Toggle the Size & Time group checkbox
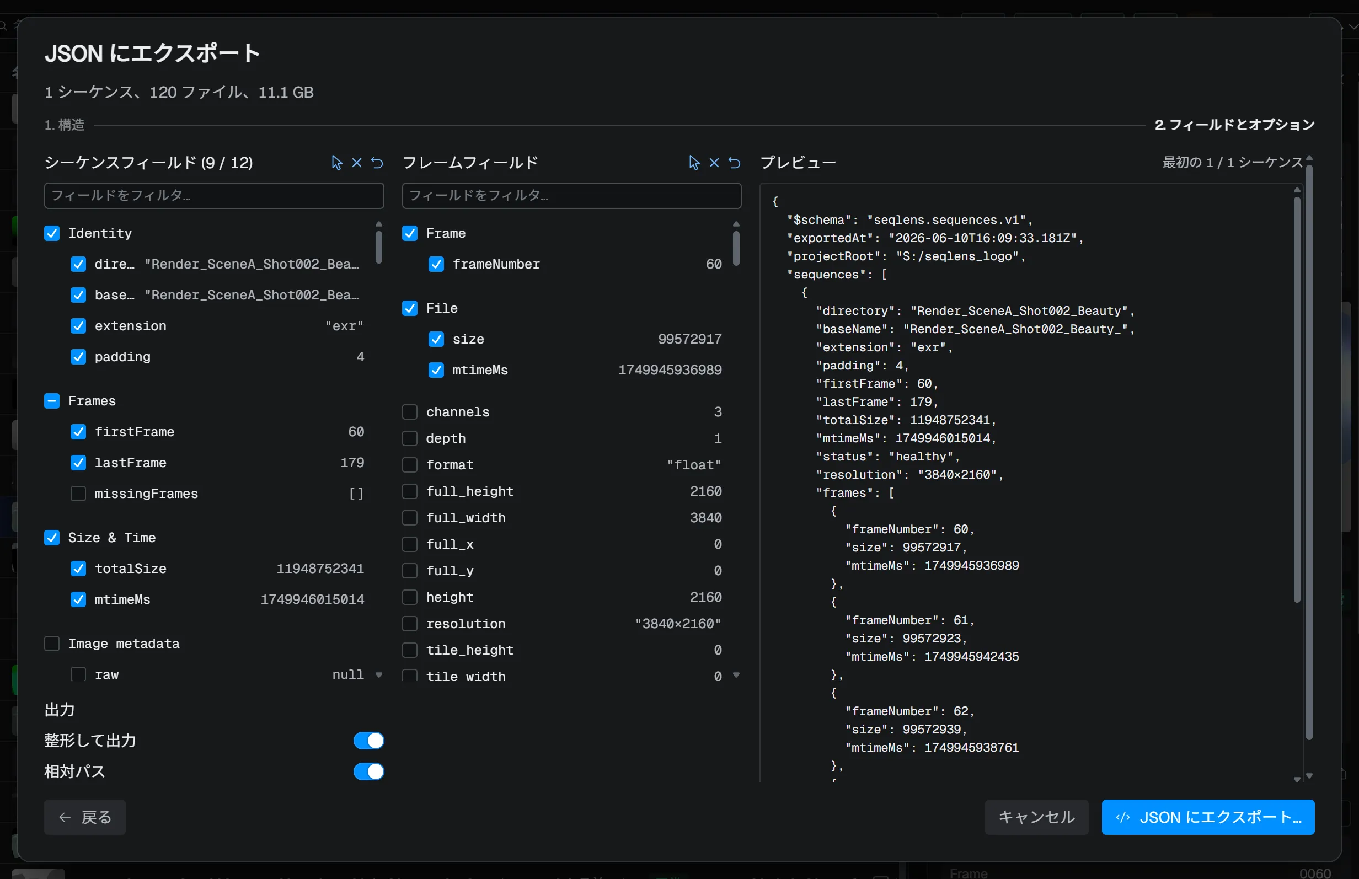The height and width of the screenshot is (879, 1359). (x=52, y=538)
